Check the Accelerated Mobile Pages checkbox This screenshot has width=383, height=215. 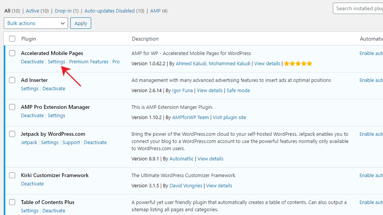coord(12,53)
